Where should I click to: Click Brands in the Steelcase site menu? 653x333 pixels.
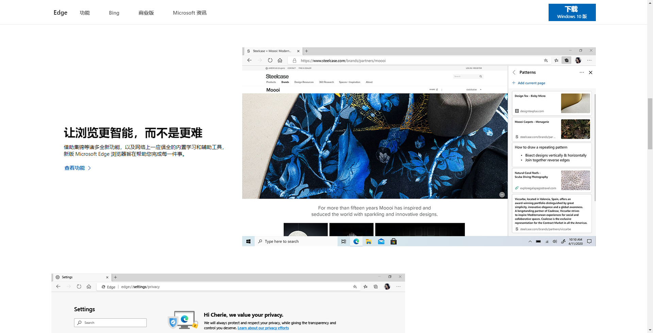285,82
